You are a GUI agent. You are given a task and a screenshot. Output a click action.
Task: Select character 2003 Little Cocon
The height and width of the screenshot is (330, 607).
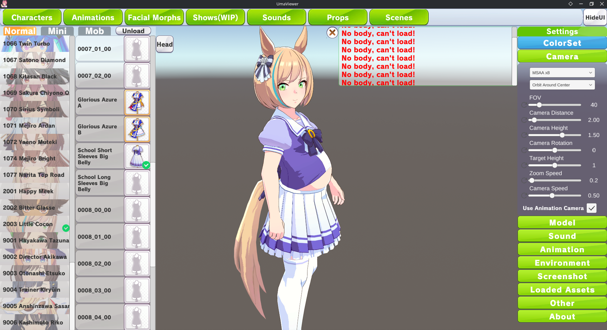35,224
